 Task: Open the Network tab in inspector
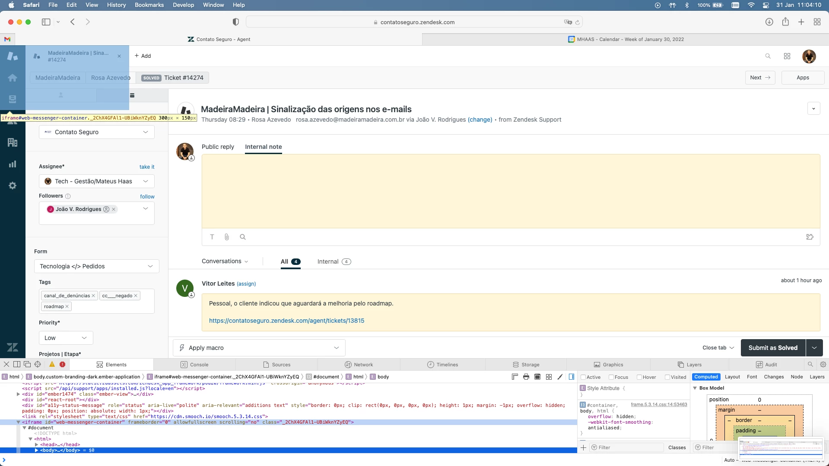coord(359,365)
